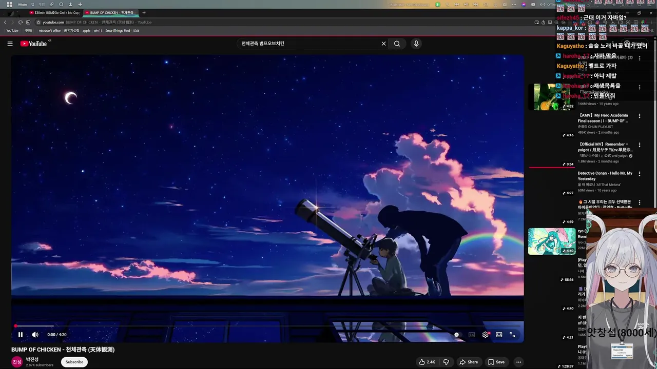657x369 pixels.
Task: Select the BUMP OF CHICKEN browser tab
Action: tap(110, 12)
